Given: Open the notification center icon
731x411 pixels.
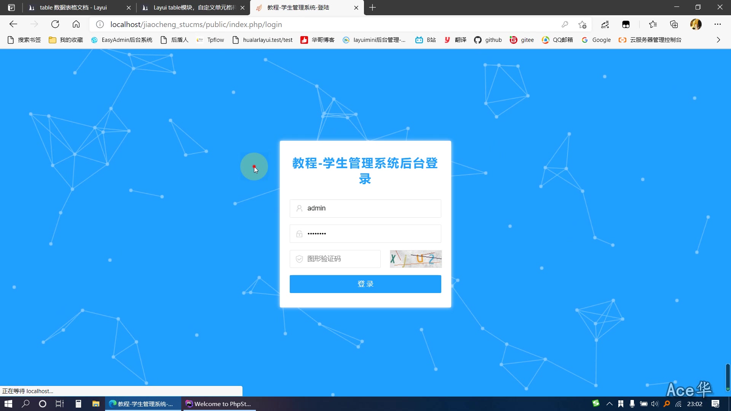Looking at the screenshot, I should point(715,404).
